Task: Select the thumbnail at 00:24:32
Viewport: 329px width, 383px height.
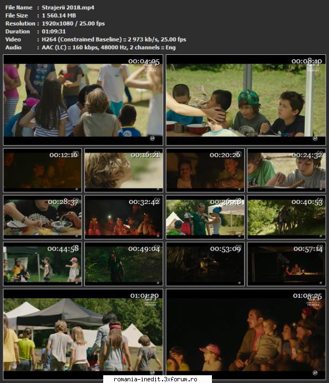Action: pos(286,170)
